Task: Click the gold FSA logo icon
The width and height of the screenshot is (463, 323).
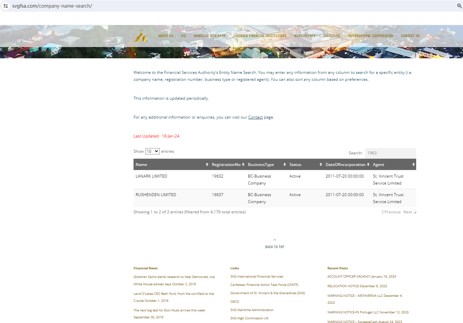Action: point(141,36)
